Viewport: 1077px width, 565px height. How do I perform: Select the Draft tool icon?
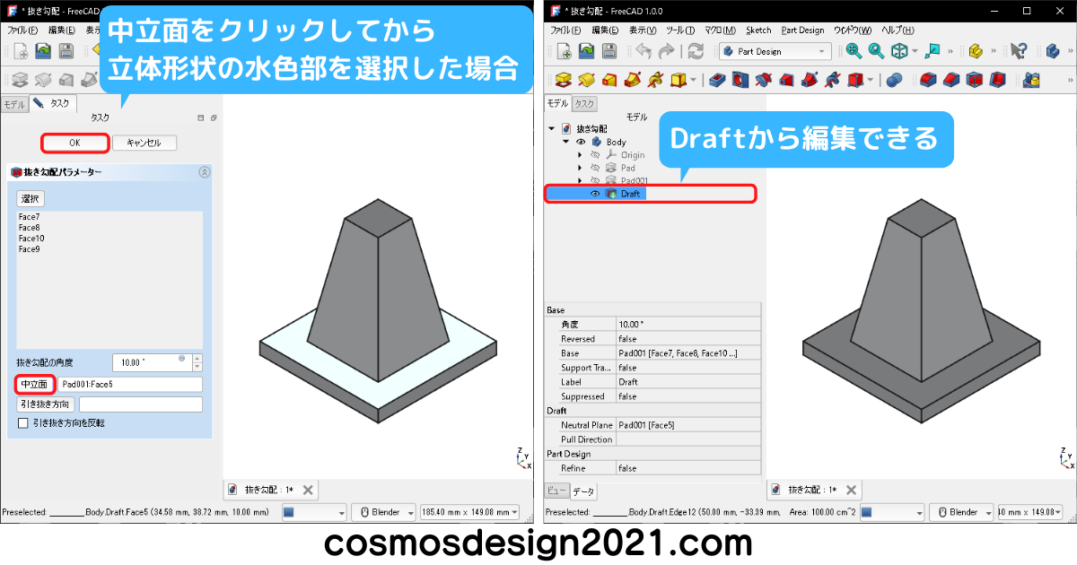point(974,81)
